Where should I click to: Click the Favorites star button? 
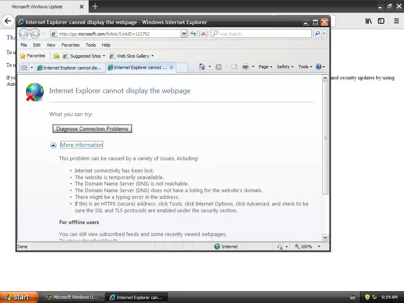coord(32,56)
